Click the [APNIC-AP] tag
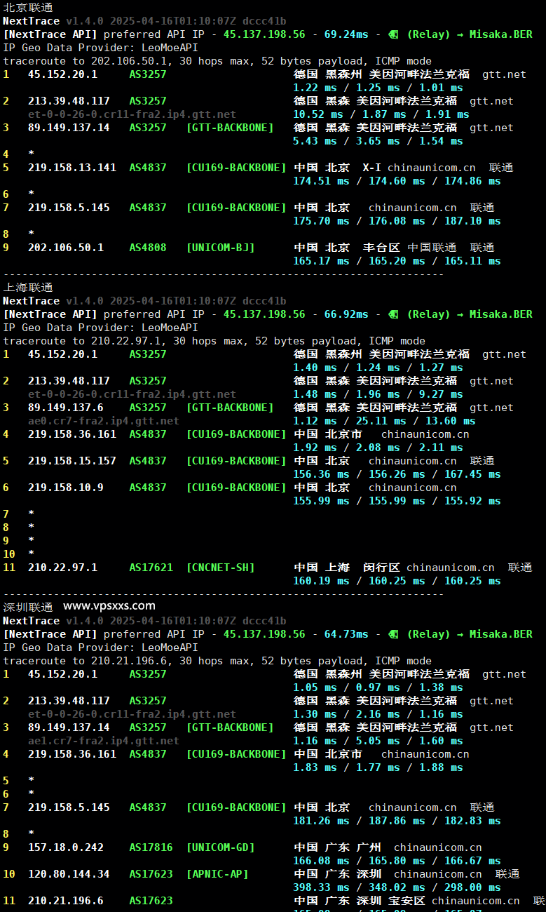Viewport: 546px width, 912px height. point(217,874)
